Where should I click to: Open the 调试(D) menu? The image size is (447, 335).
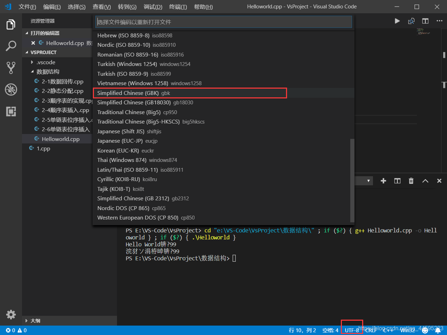tap(153, 7)
